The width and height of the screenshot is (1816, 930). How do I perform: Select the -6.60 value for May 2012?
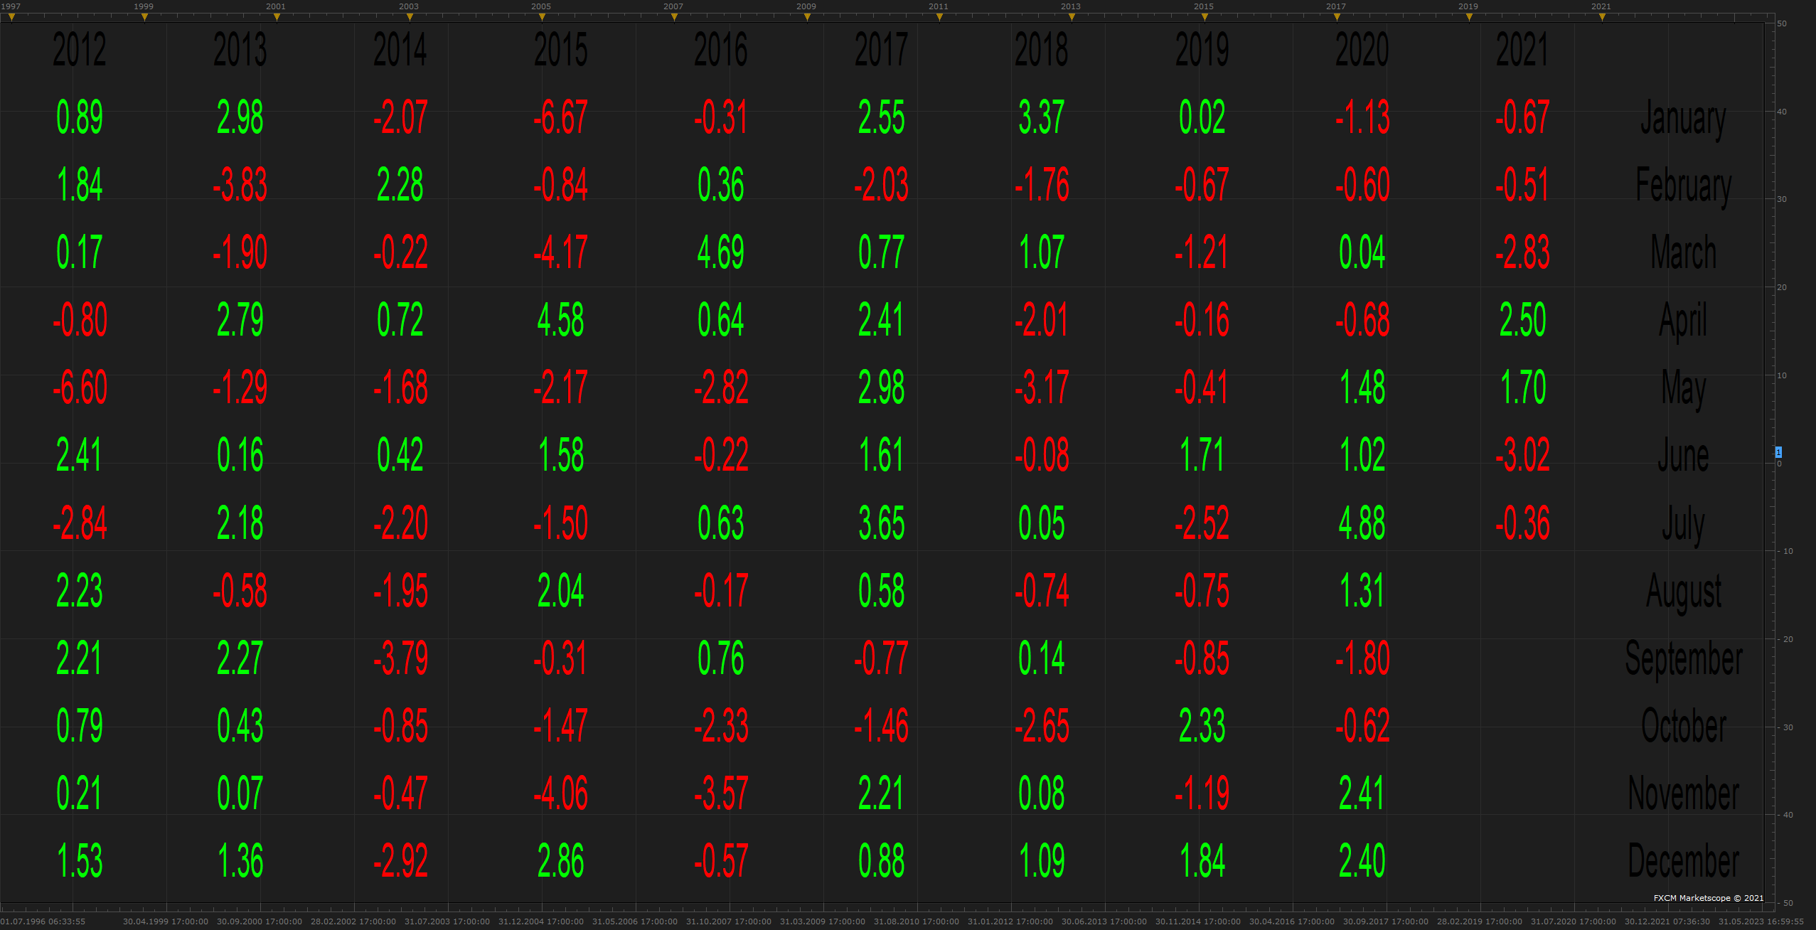point(80,387)
